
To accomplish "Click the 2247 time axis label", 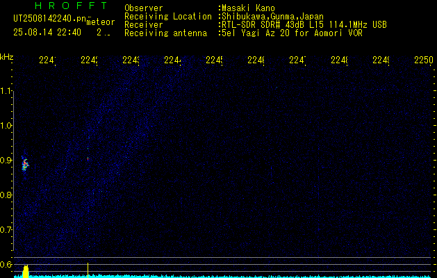I will (297, 60).
